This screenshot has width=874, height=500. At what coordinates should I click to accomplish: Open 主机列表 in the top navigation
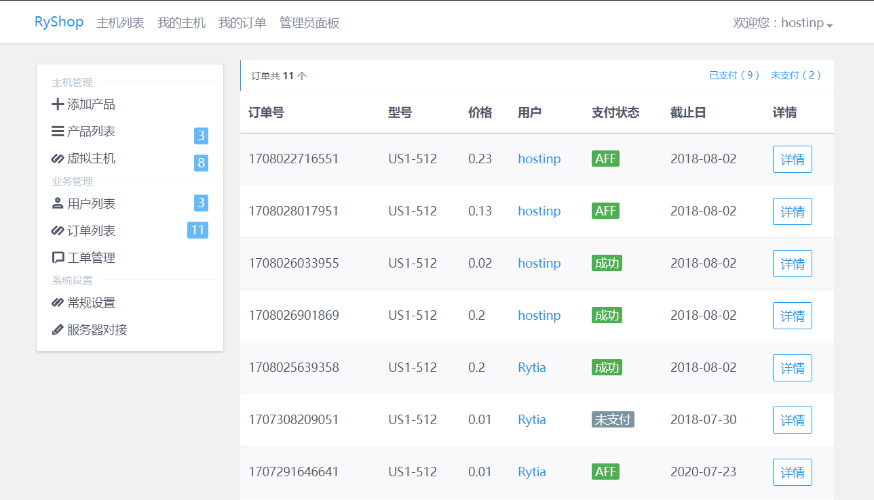point(120,23)
